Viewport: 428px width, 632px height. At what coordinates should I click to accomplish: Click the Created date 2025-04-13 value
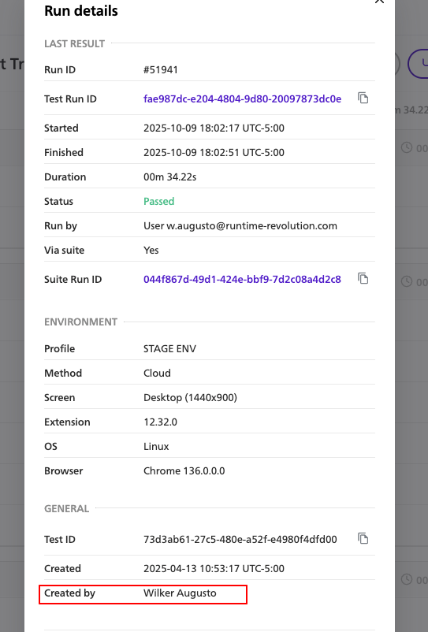pyautogui.click(x=214, y=568)
